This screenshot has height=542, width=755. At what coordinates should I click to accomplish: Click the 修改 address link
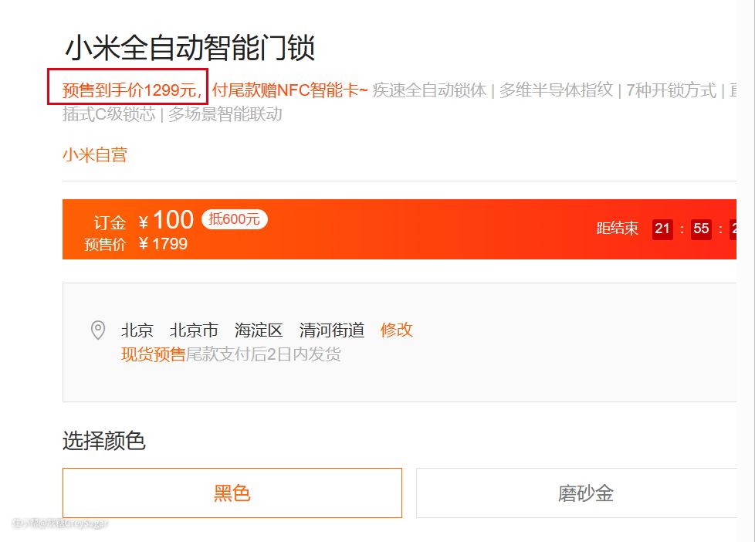coord(396,330)
